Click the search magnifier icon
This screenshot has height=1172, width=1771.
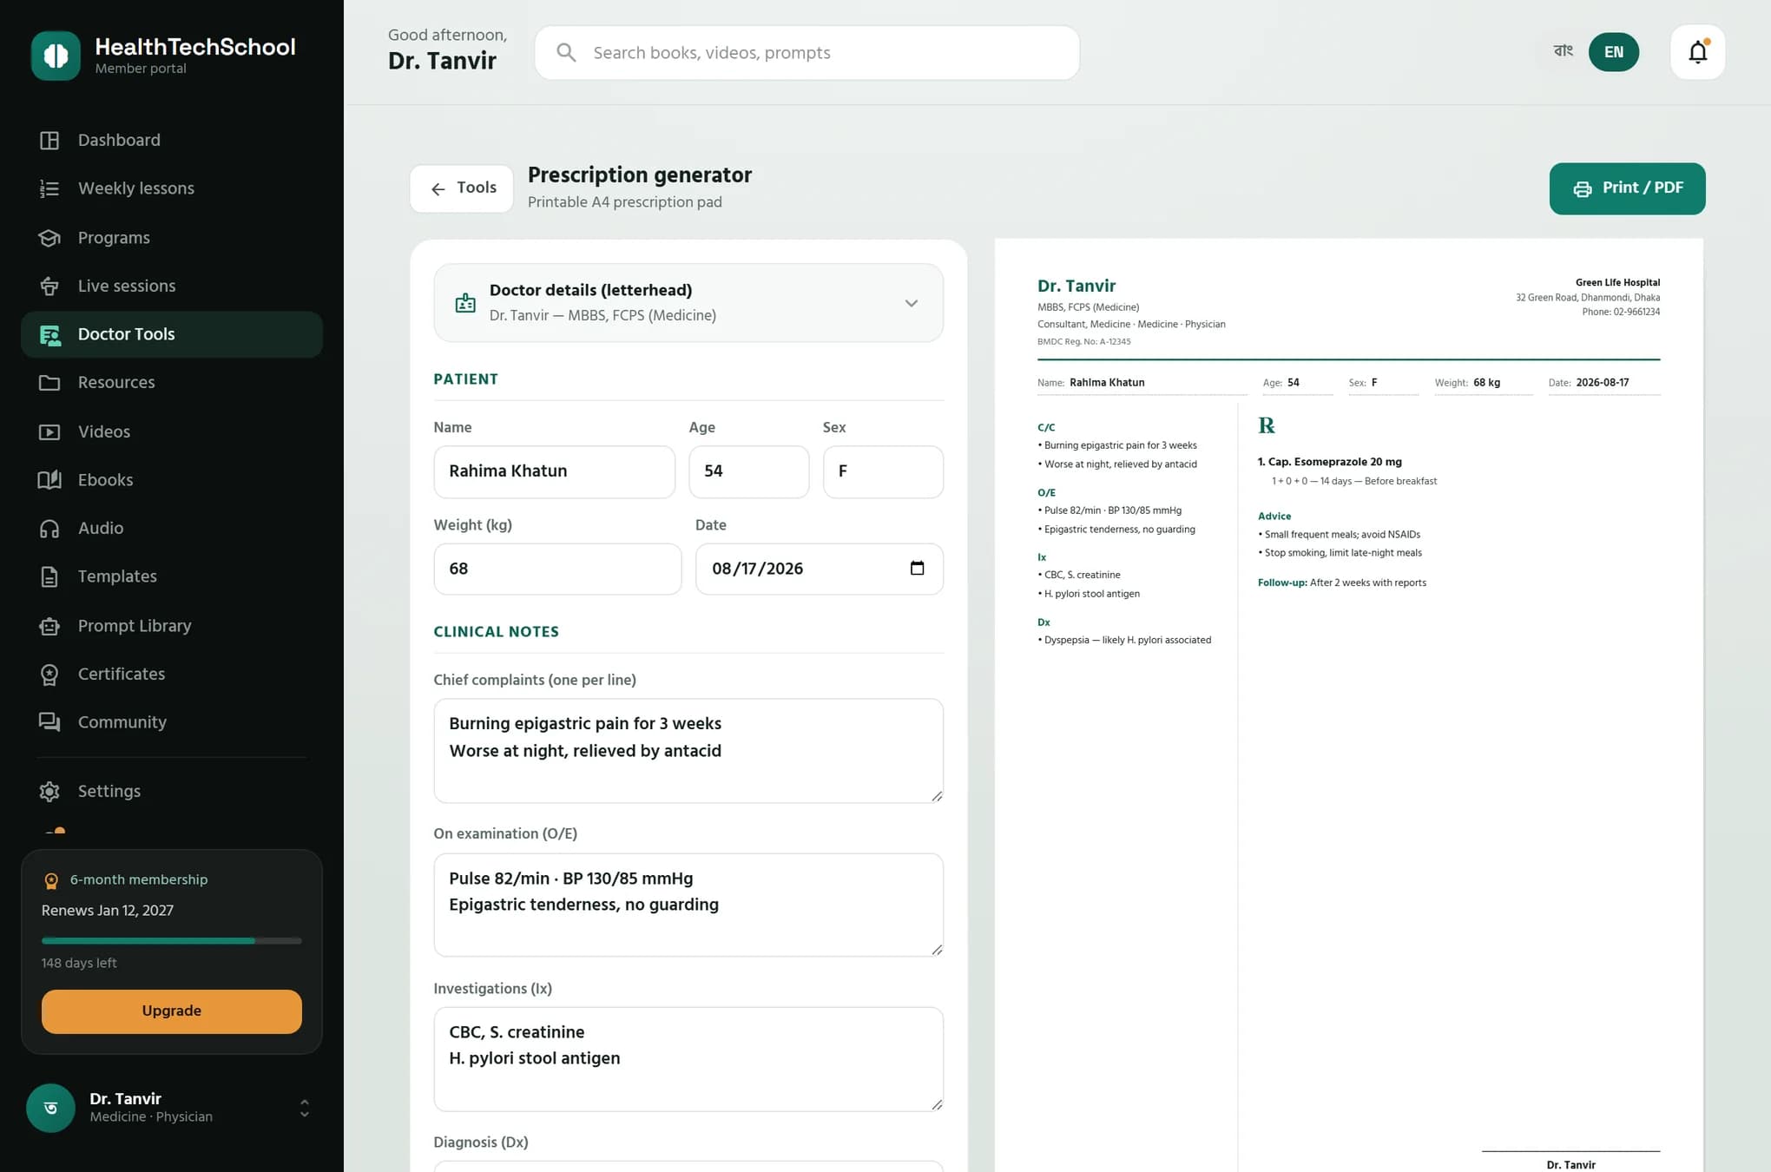pyautogui.click(x=566, y=53)
